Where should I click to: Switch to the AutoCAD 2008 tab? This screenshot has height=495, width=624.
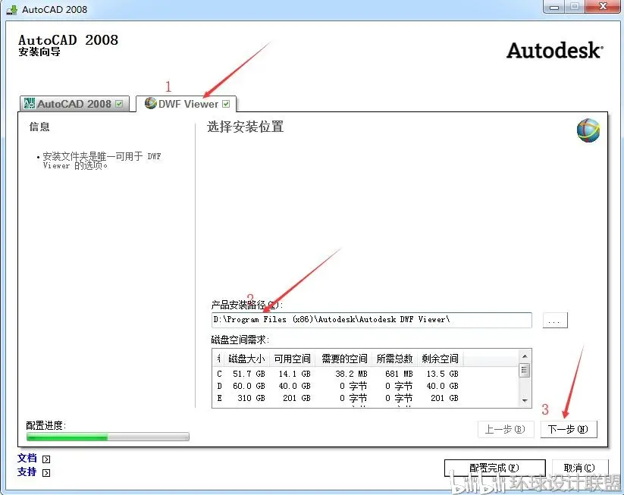tap(74, 104)
